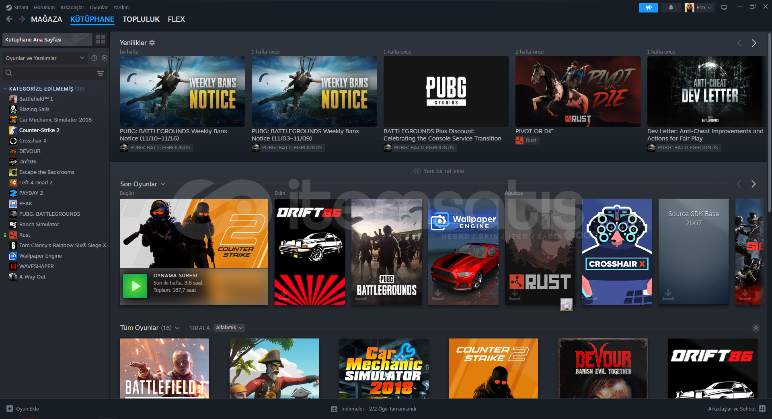Click the library search field
Screen dimensions: 772x419
tap(55, 73)
